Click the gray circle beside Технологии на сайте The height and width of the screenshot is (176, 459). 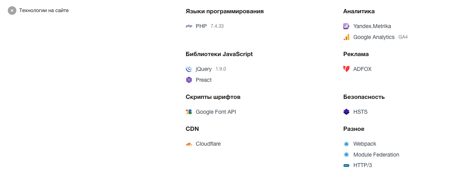pyautogui.click(x=12, y=11)
